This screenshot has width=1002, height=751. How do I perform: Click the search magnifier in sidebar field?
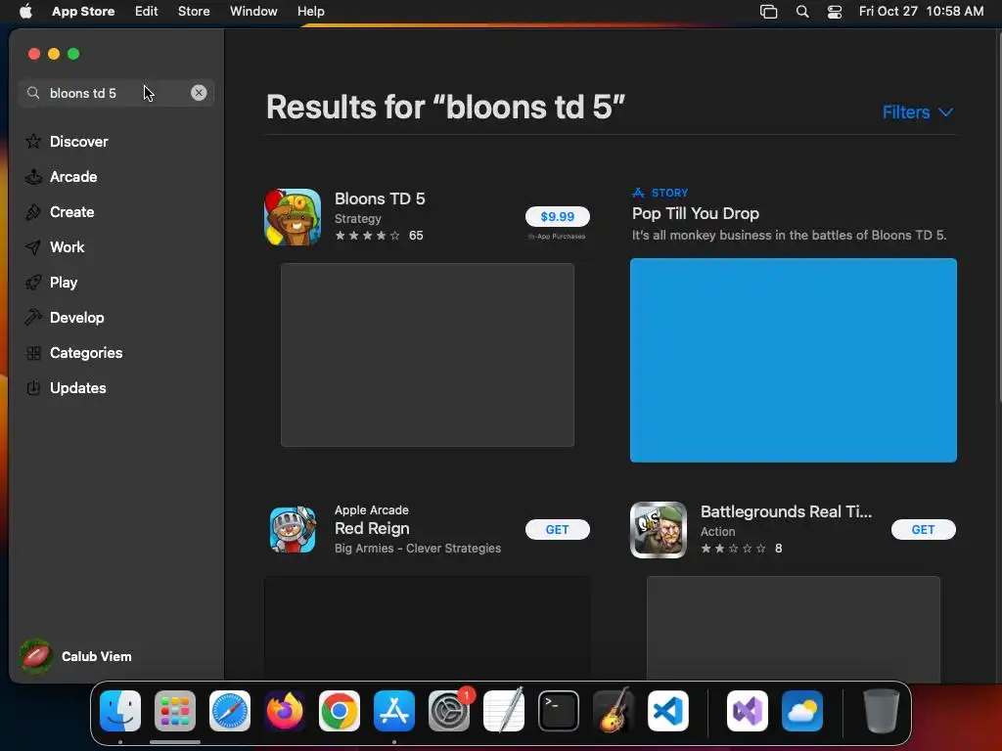click(x=33, y=93)
